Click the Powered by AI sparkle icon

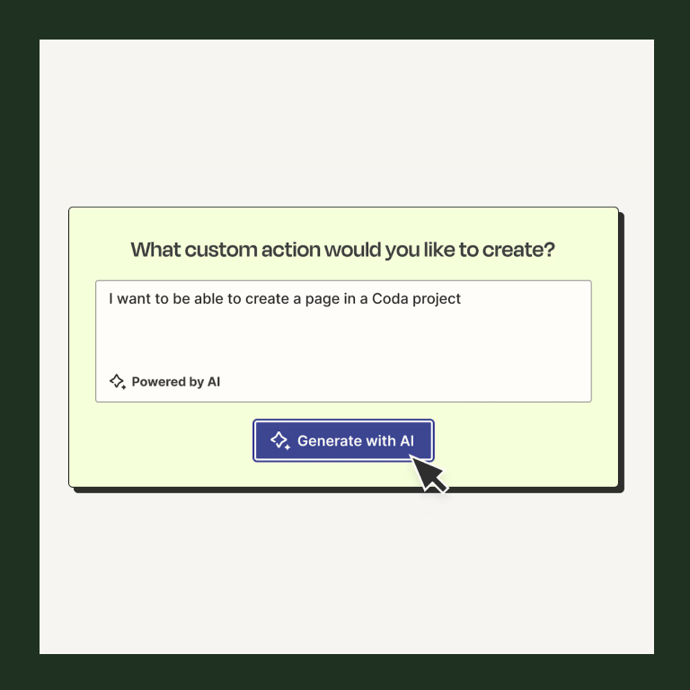coord(118,382)
